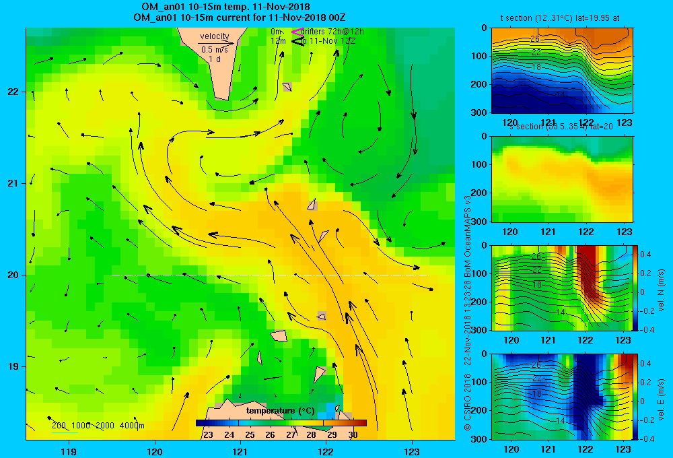Open the eastward velocity section panel

[562, 397]
